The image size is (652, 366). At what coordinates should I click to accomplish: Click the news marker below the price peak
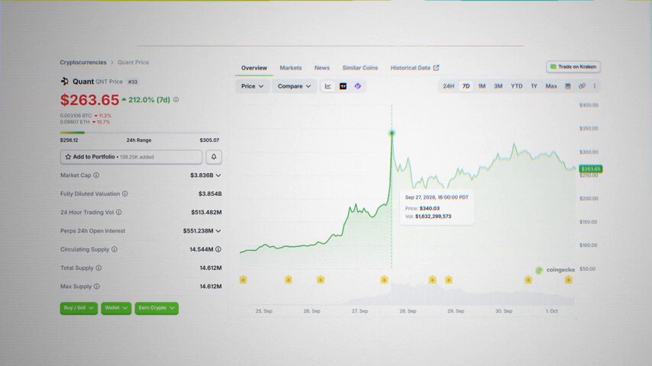pyautogui.click(x=384, y=280)
